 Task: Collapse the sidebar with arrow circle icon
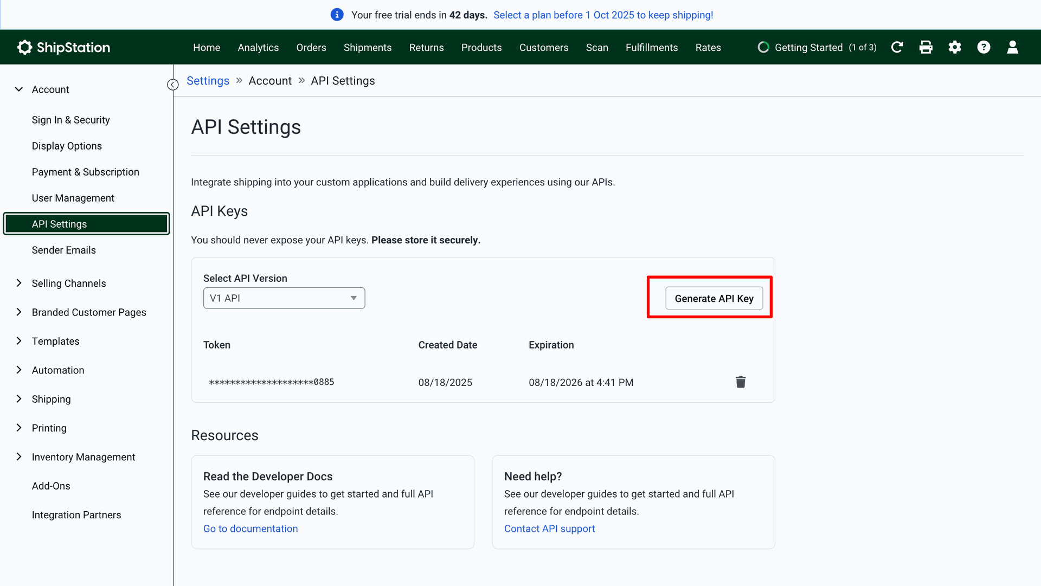click(173, 85)
